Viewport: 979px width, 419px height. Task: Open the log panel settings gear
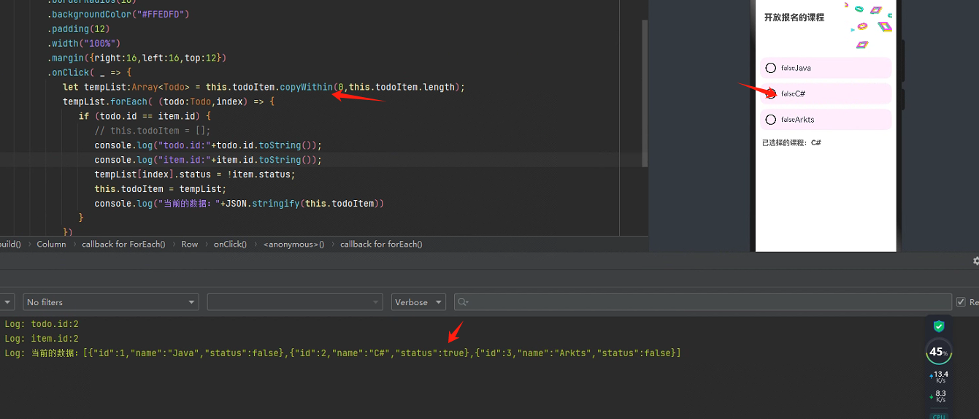click(x=976, y=261)
